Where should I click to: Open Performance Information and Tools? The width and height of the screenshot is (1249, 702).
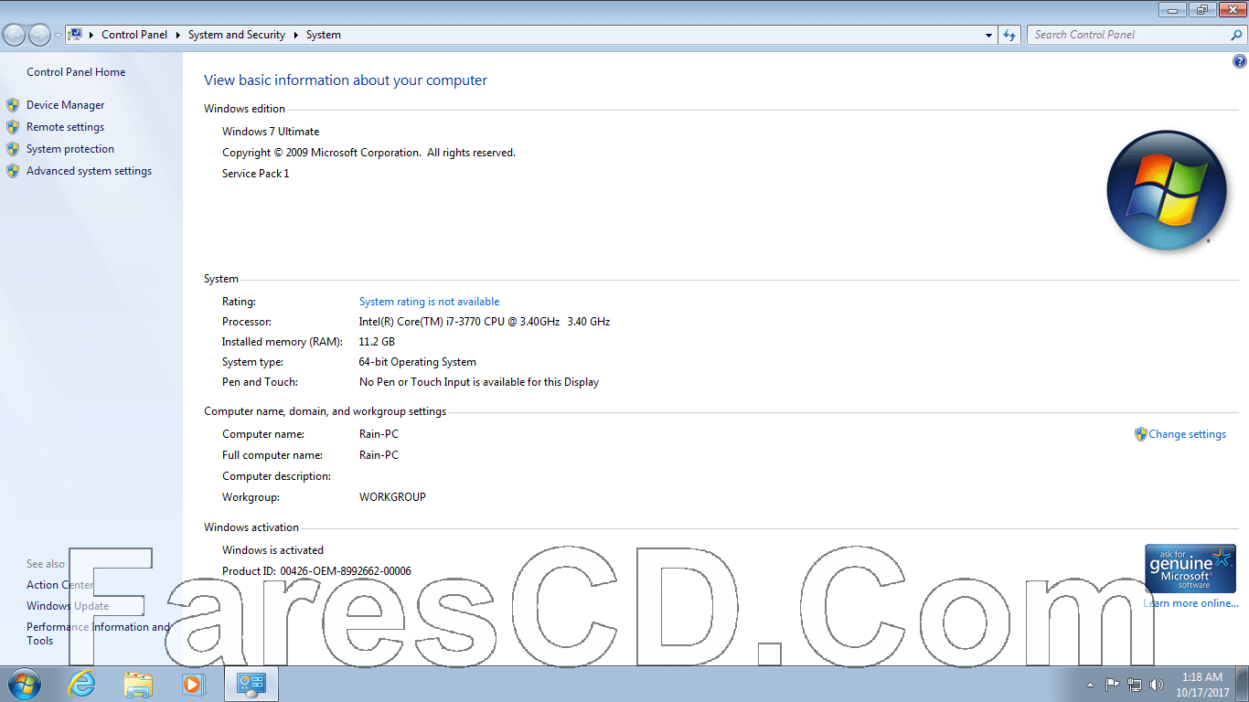pos(98,633)
